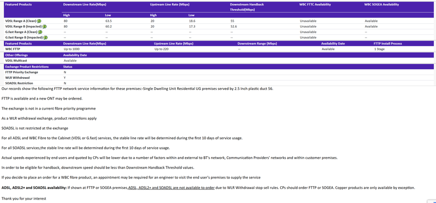436x203 pixels.
Task: Click the Up to 1000 downstream value
Action: (72, 49)
